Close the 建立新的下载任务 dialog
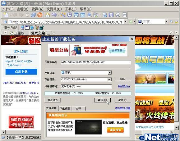The height and width of the screenshot is (141, 180). click(132, 39)
